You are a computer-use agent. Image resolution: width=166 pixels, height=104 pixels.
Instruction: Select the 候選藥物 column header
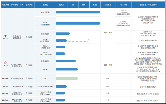tap(5, 5)
